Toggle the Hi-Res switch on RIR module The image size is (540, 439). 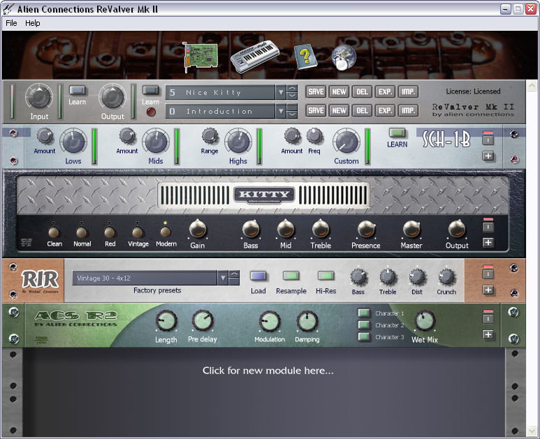326,276
